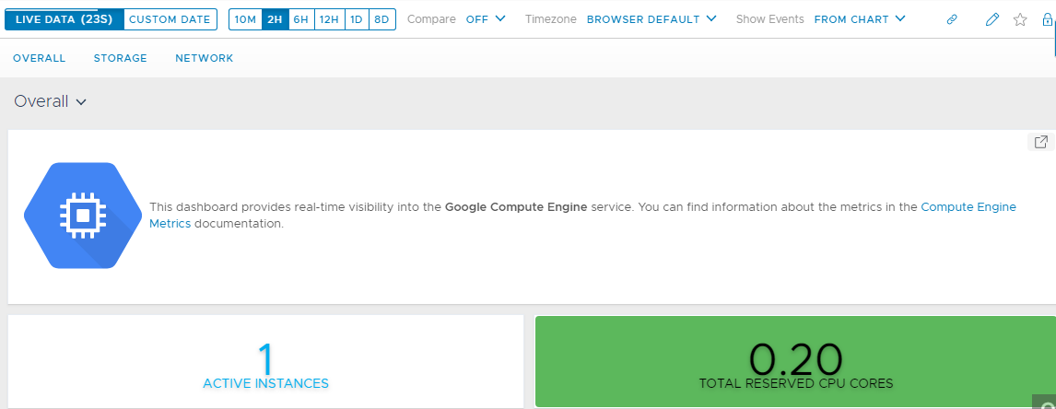1056x409 pixels.
Task: Collapse the Overall section chevron
Action: point(81,102)
